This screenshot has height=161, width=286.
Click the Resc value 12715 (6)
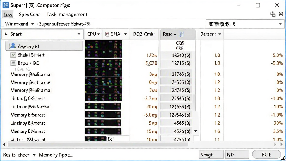point(181,63)
